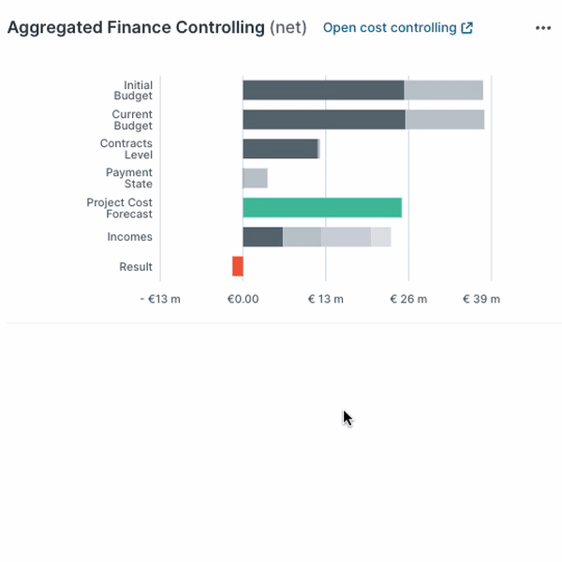Click the Result row label
Screen dimensions: 562x562
tap(136, 267)
